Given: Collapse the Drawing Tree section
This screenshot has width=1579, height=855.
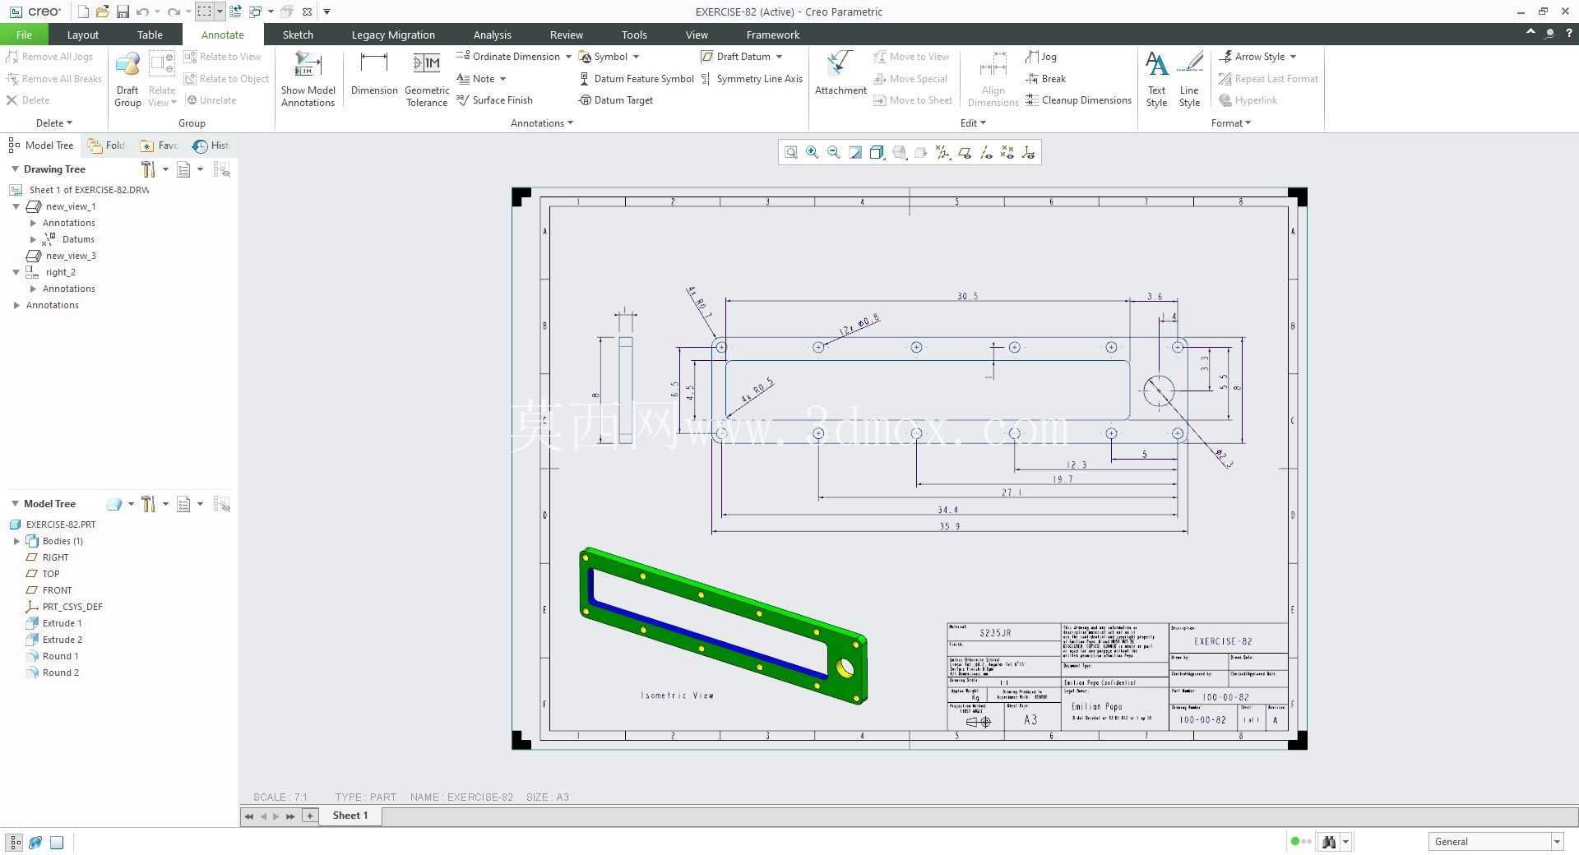Looking at the screenshot, I should 15,169.
